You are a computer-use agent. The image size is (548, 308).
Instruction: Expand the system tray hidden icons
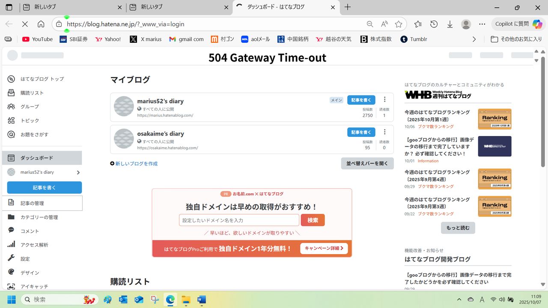[x=459, y=299]
